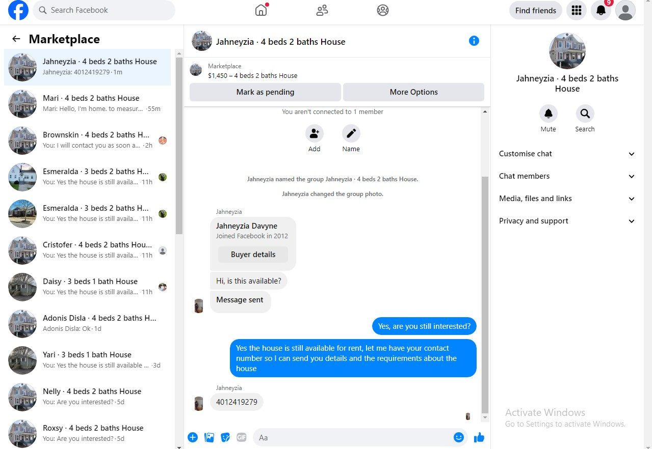Expand Media, files and links section
The height and width of the screenshot is (449, 652).
point(567,199)
